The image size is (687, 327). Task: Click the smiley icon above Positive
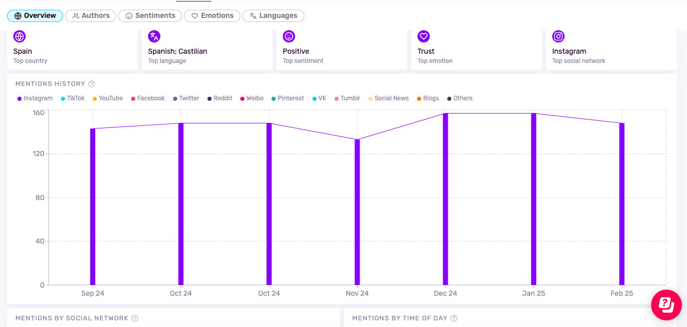(289, 36)
